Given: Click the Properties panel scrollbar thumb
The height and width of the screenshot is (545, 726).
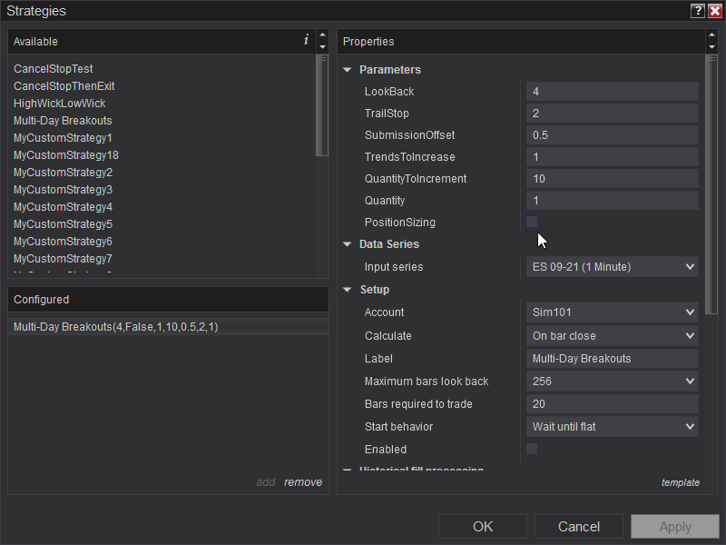Looking at the screenshot, I should pos(711,184).
